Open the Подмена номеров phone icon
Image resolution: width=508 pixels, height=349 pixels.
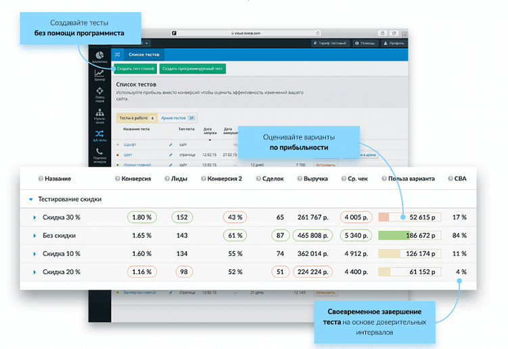99,151
